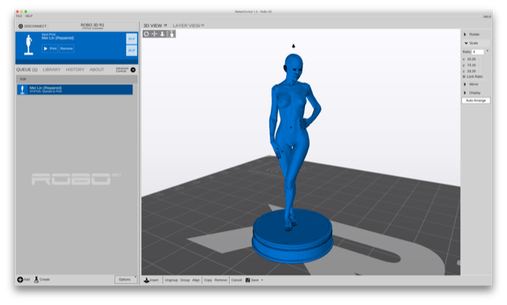Image resolution: width=507 pixels, height=305 pixels.
Task: Open the ABOUT tab
Action: [x=96, y=69]
